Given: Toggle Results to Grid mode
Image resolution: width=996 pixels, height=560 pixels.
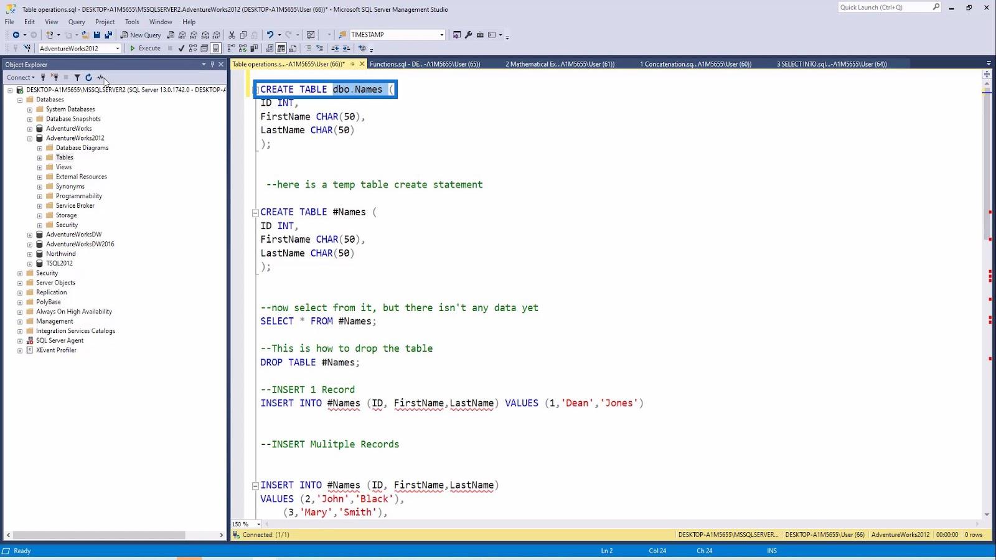Looking at the screenshot, I should [281, 48].
